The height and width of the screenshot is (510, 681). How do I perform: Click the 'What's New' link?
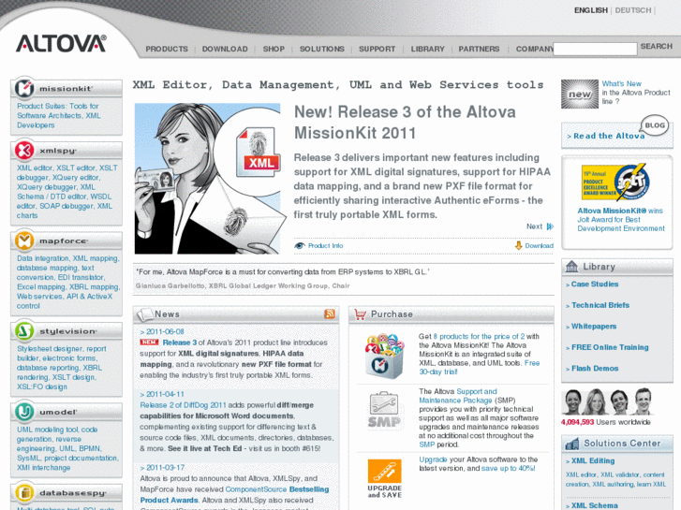[621, 83]
